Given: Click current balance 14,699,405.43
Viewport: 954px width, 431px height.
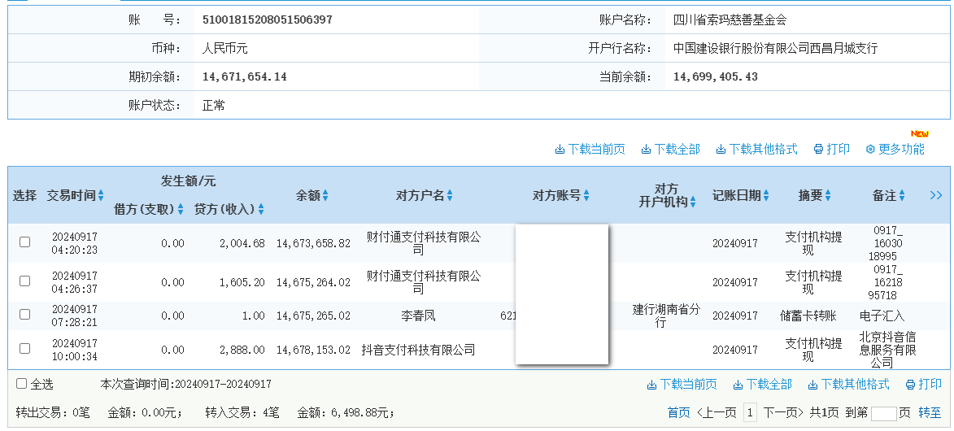Looking at the screenshot, I should [x=716, y=76].
